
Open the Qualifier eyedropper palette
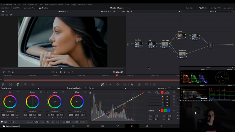[x=110, y=84]
